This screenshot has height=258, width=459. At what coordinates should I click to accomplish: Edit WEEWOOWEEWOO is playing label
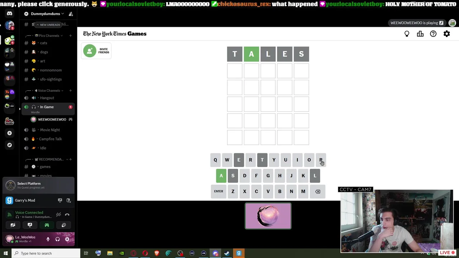click(417, 23)
